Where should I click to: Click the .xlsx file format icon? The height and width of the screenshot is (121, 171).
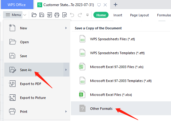(82, 94)
